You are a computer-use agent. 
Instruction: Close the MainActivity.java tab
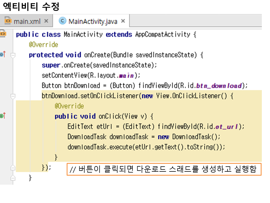click(123, 21)
